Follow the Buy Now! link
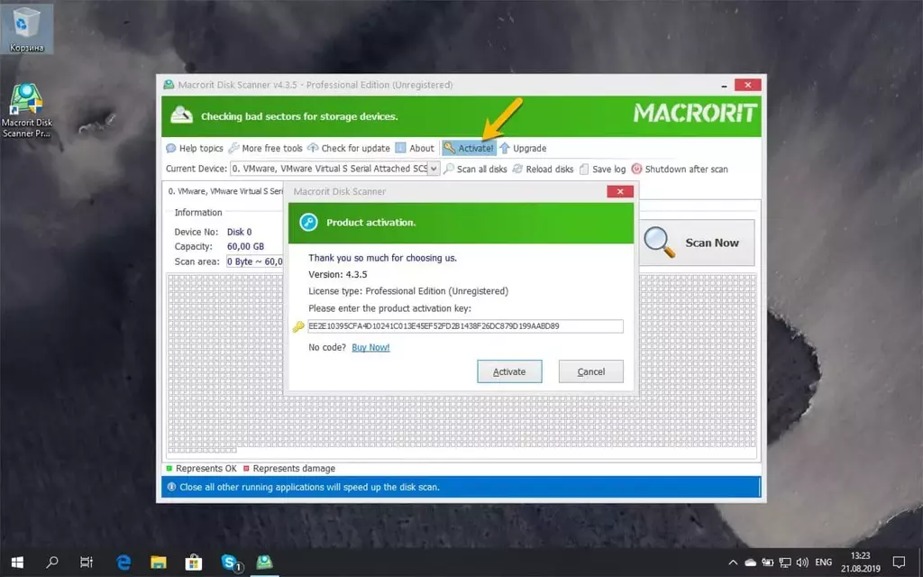This screenshot has width=923, height=577. click(370, 347)
